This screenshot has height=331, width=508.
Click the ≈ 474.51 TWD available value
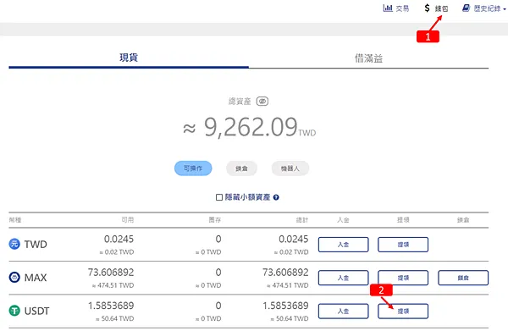[x=113, y=285]
